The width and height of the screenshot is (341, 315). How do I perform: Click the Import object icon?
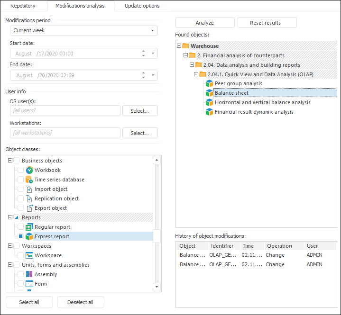[x=29, y=189]
